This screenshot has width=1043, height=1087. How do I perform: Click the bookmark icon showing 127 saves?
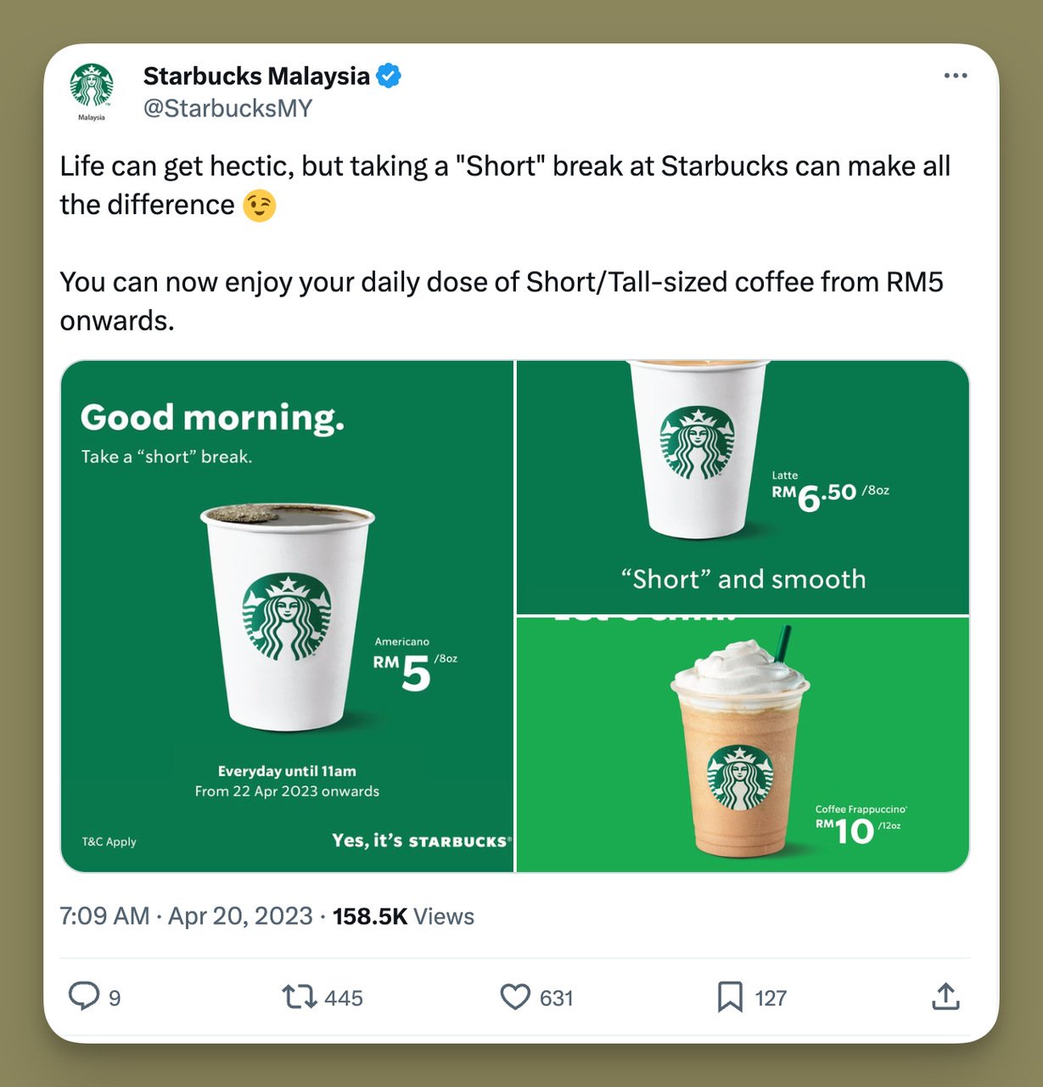point(730,998)
